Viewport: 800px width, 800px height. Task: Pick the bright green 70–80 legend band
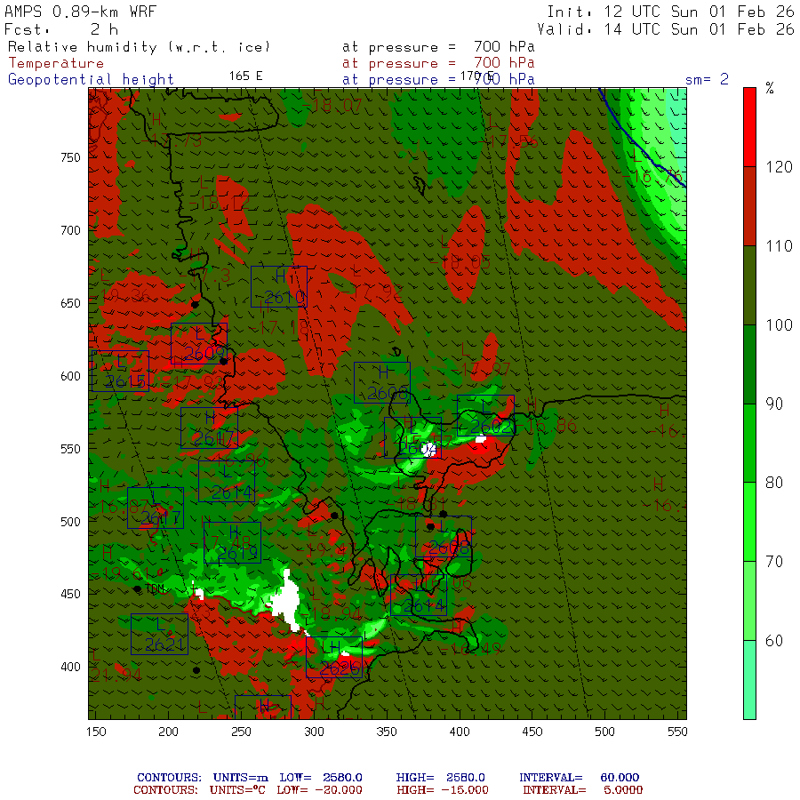749,522
